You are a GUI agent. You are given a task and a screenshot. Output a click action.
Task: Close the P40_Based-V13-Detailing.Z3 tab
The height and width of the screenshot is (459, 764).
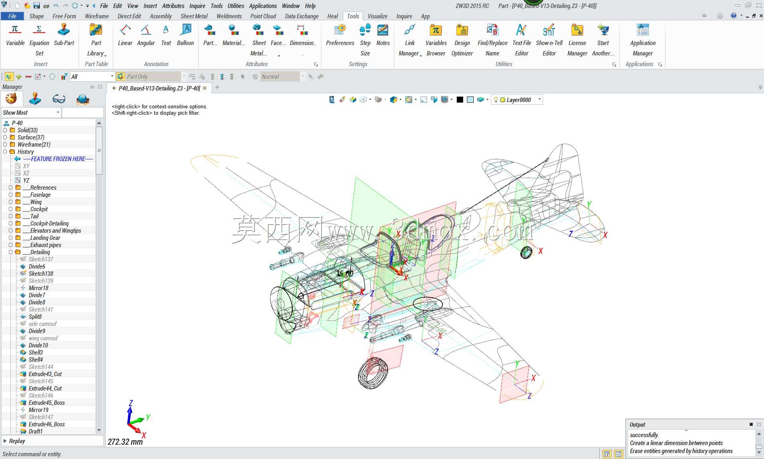pyautogui.click(x=205, y=88)
